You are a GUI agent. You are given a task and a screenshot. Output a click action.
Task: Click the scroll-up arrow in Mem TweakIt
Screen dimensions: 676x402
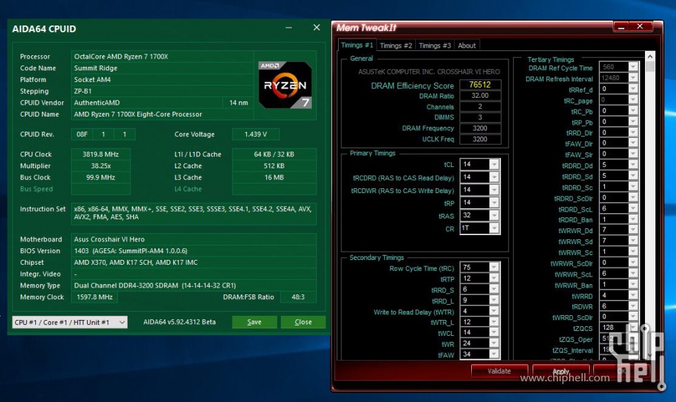[650, 57]
